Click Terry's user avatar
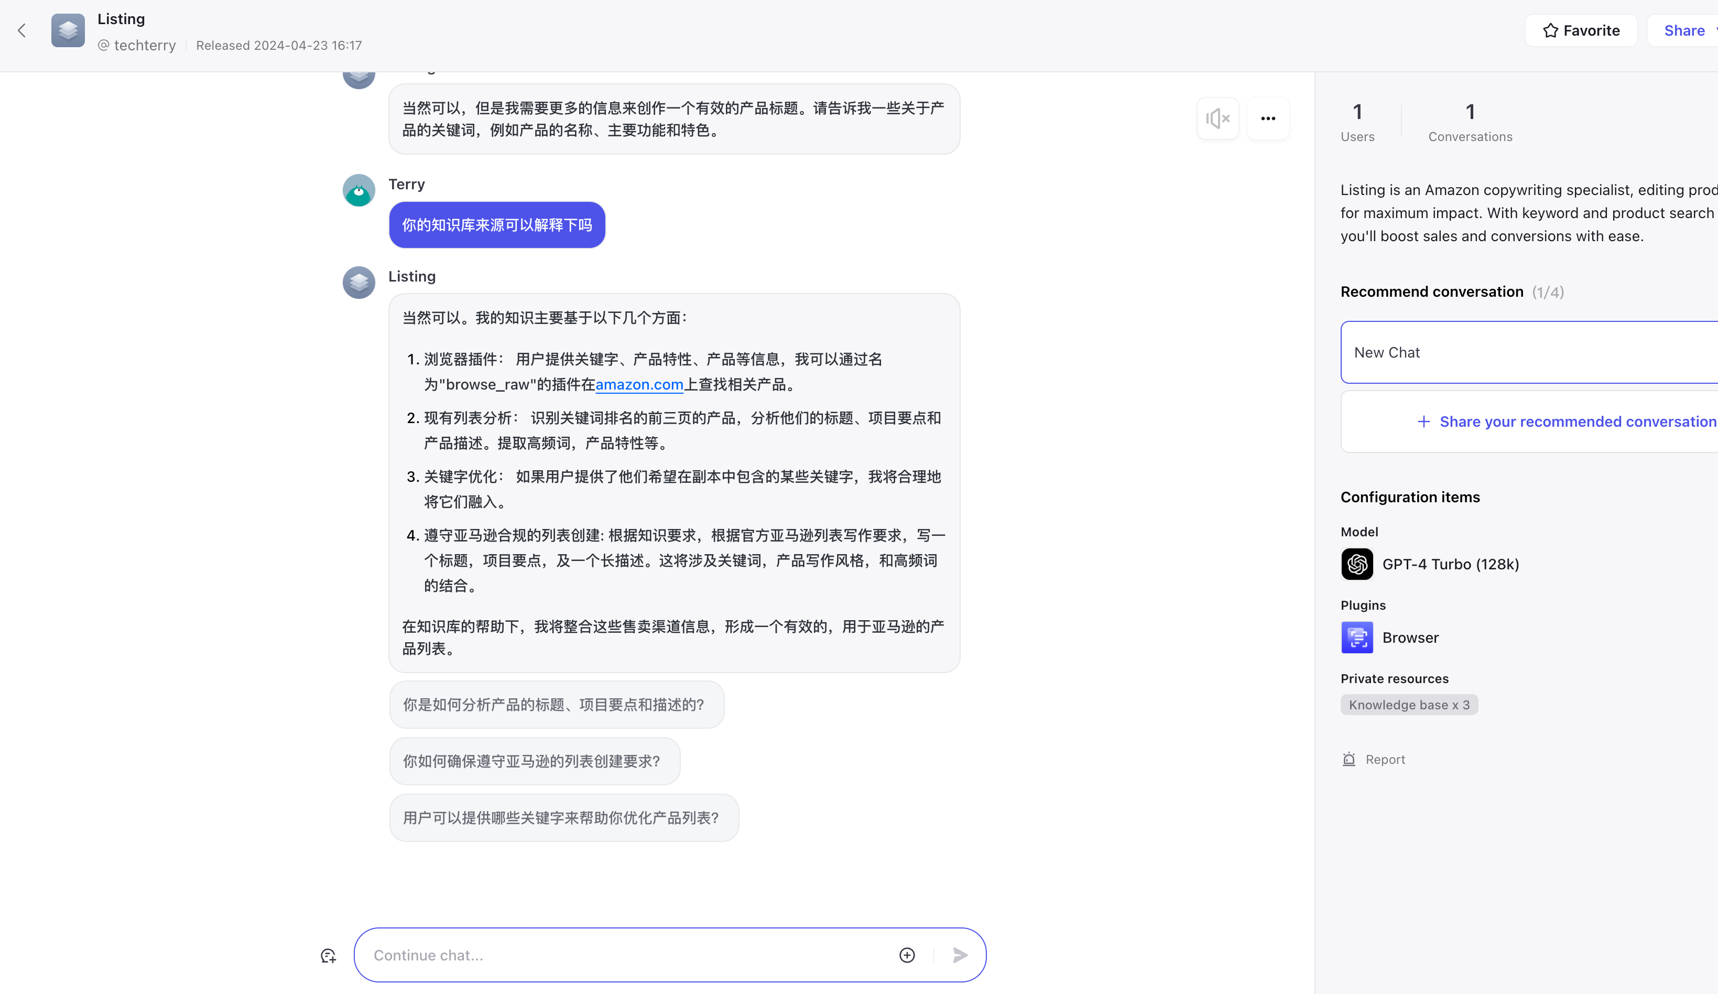 pyautogui.click(x=358, y=190)
